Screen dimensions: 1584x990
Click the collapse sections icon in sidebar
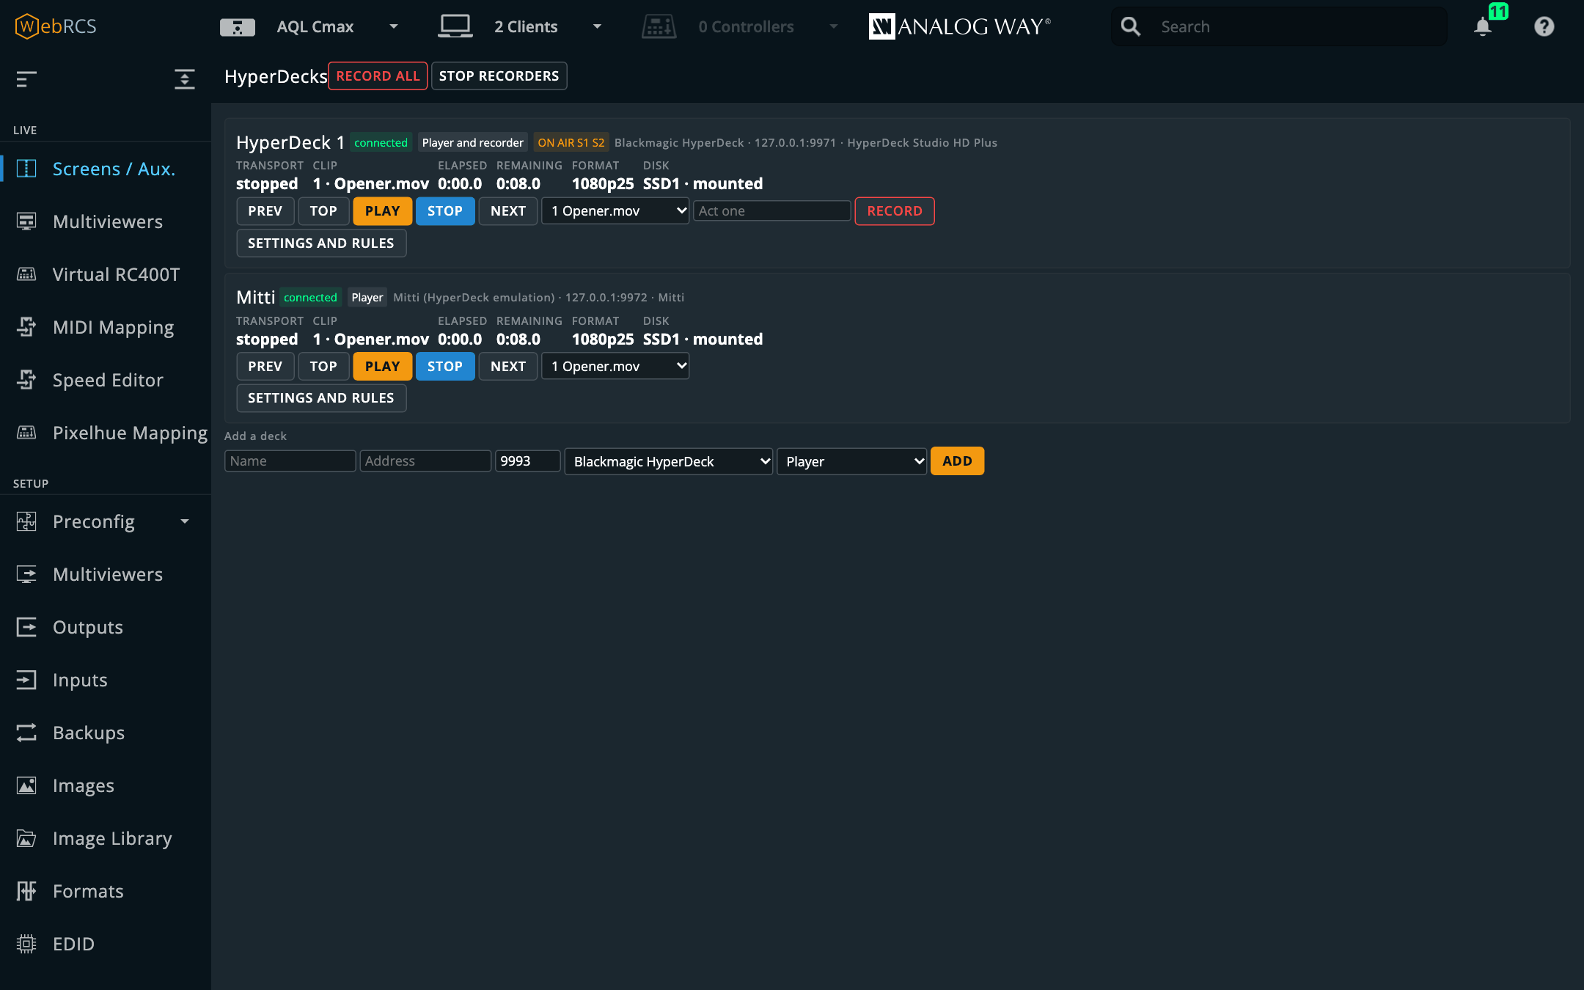pos(185,78)
